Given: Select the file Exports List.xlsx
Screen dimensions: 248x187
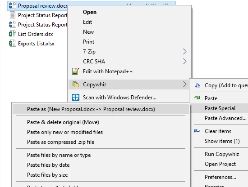Looking at the screenshot, I should [x=36, y=44].
